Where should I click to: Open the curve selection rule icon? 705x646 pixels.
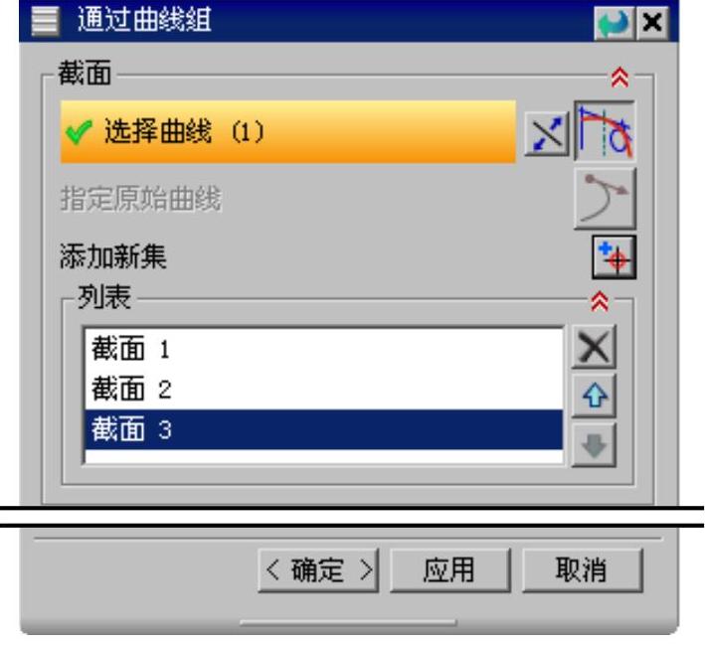point(605,131)
